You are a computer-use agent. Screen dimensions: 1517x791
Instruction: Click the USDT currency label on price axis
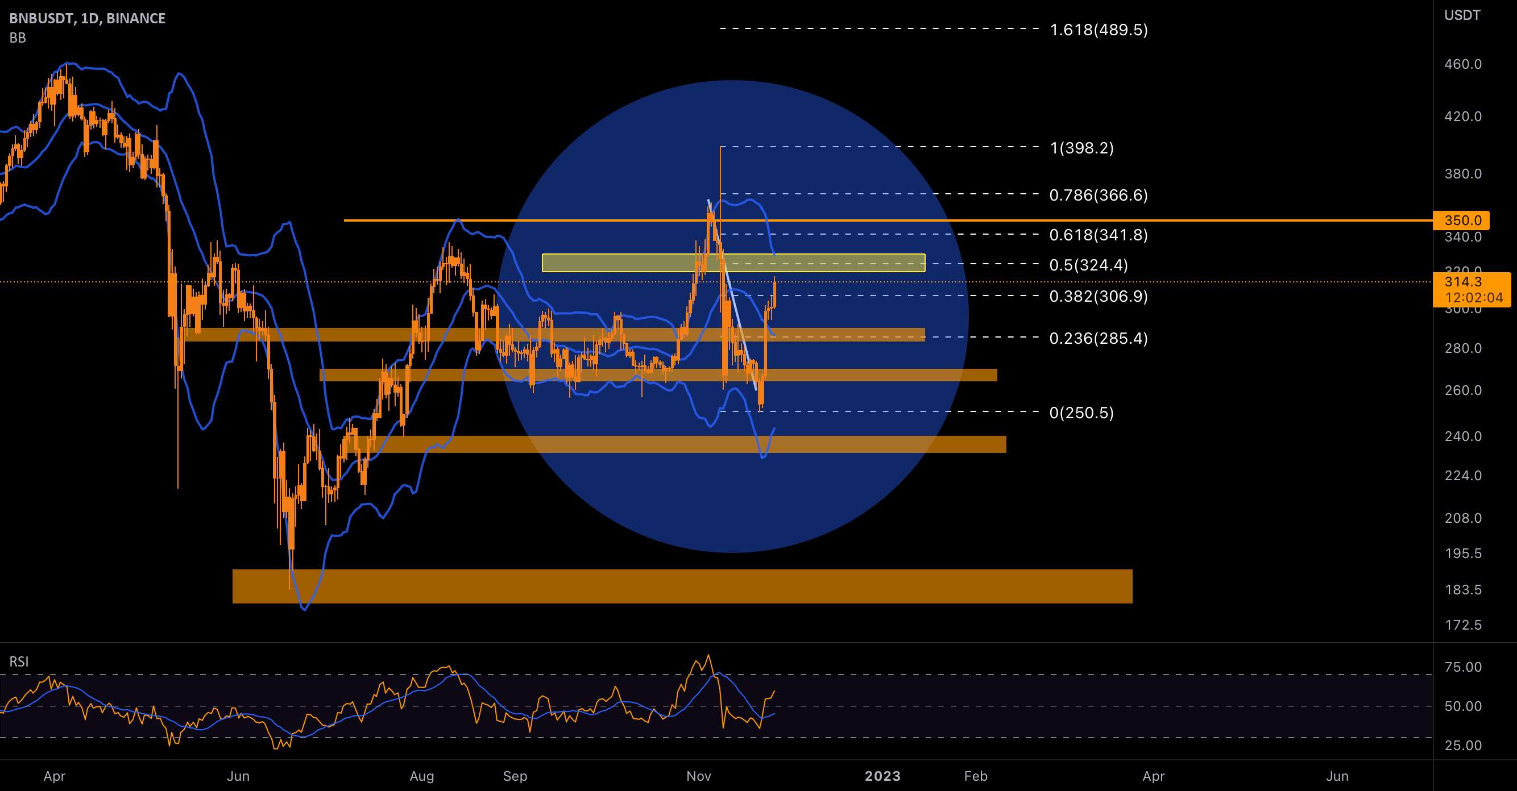coord(1462,15)
